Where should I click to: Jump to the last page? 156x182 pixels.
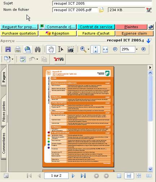click(x=83, y=176)
